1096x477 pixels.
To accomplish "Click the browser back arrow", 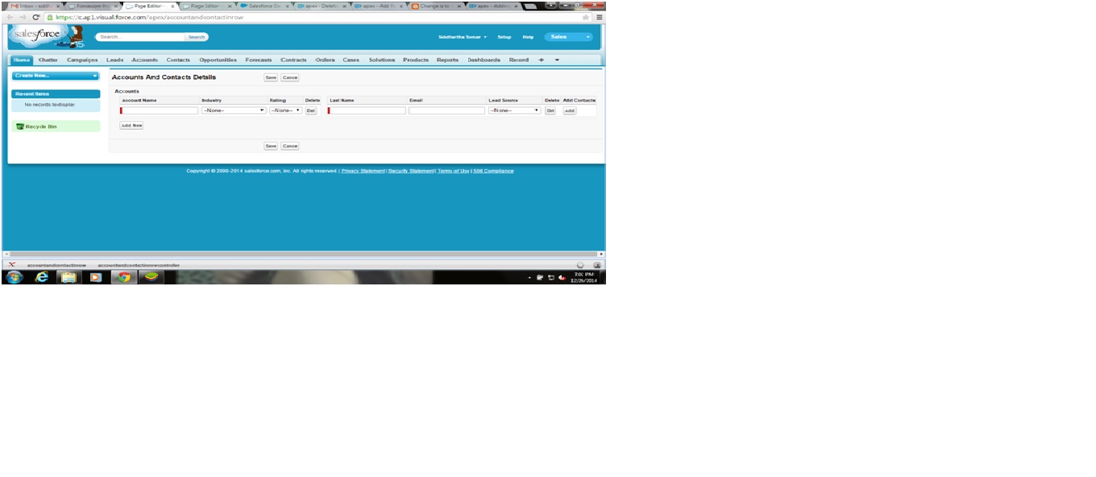I will point(10,17).
